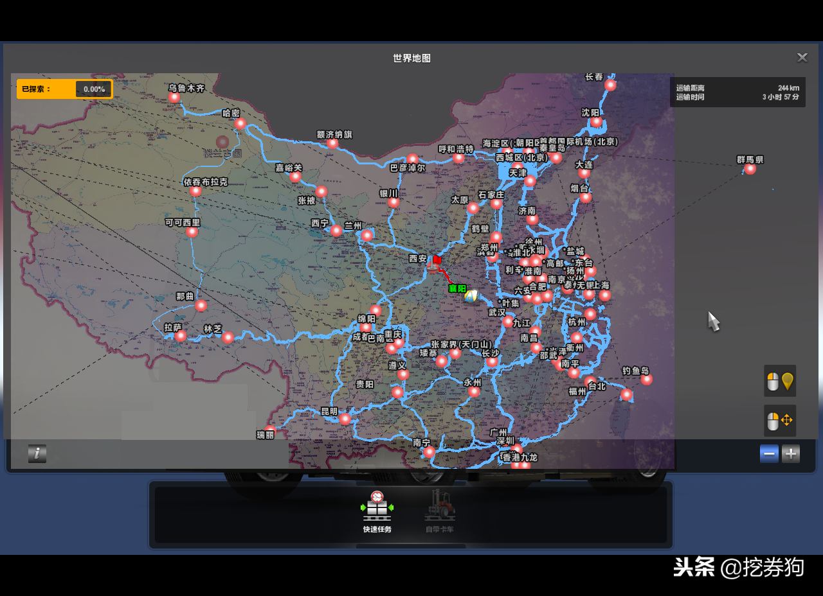The width and height of the screenshot is (823, 596).
Task: Click the 绵阳 city marker
Action: pyautogui.click(x=375, y=311)
